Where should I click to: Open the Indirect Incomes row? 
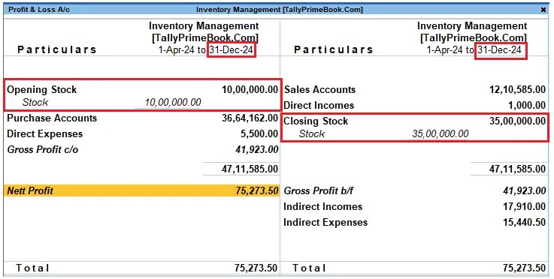pyautogui.click(x=415, y=207)
